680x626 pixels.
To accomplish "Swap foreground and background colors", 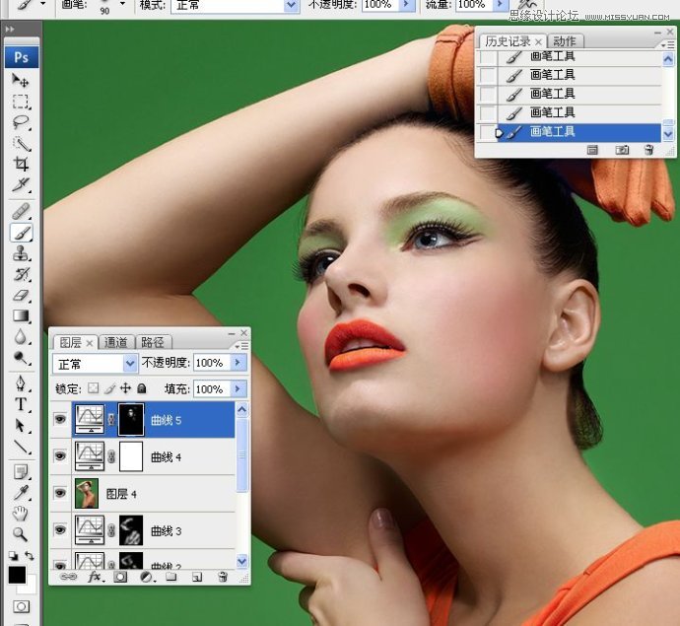I will pyautogui.click(x=29, y=555).
